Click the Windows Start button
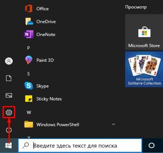The height and width of the screenshot is (153, 163). tap(8, 145)
